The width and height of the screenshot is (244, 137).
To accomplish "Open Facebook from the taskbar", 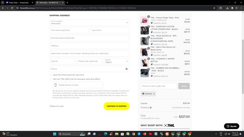I will (x=139, y=134).
